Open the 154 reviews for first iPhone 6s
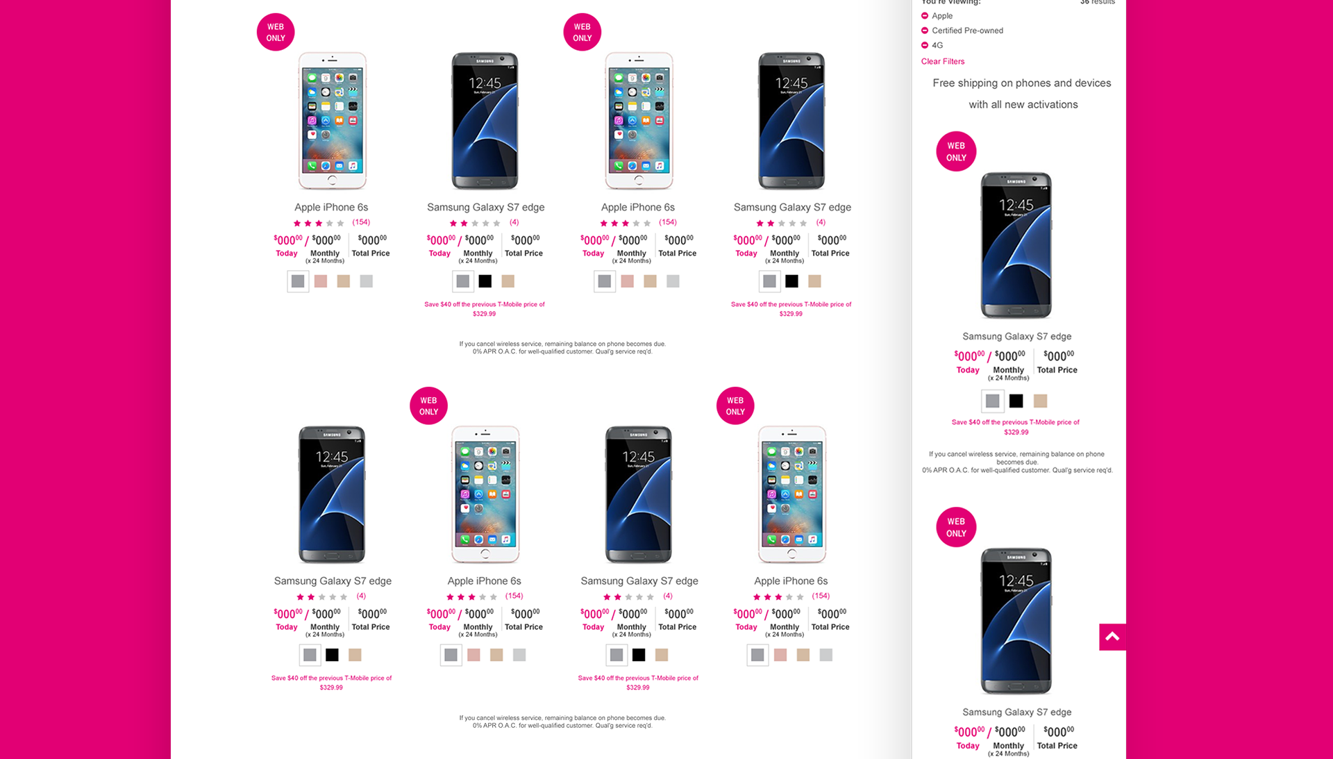The height and width of the screenshot is (759, 1333). coord(361,222)
